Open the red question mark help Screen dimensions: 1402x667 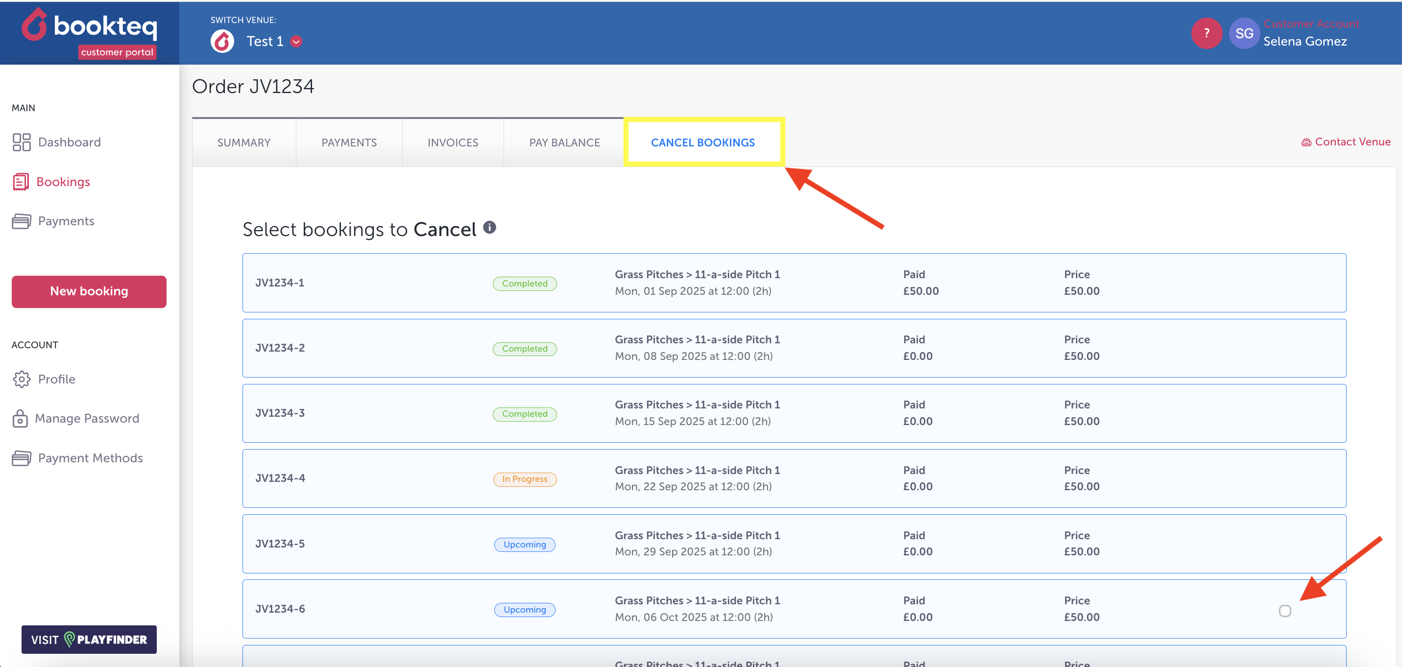[x=1206, y=34]
